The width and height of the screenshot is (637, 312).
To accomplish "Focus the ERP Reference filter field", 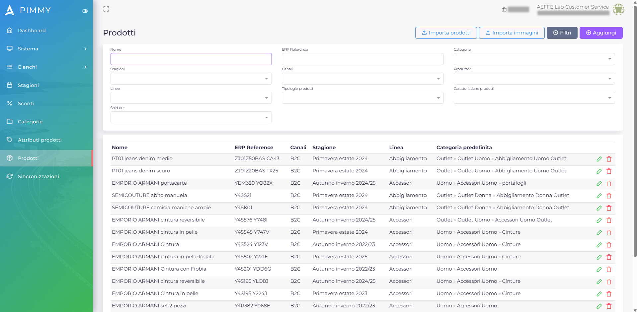I will tap(362, 59).
